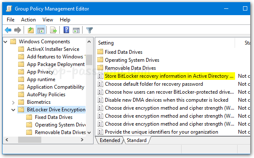Viewport: 254px width, 158px height.
Task: Click the Filter funnel toolbar icon
Action: (x=89, y=30)
